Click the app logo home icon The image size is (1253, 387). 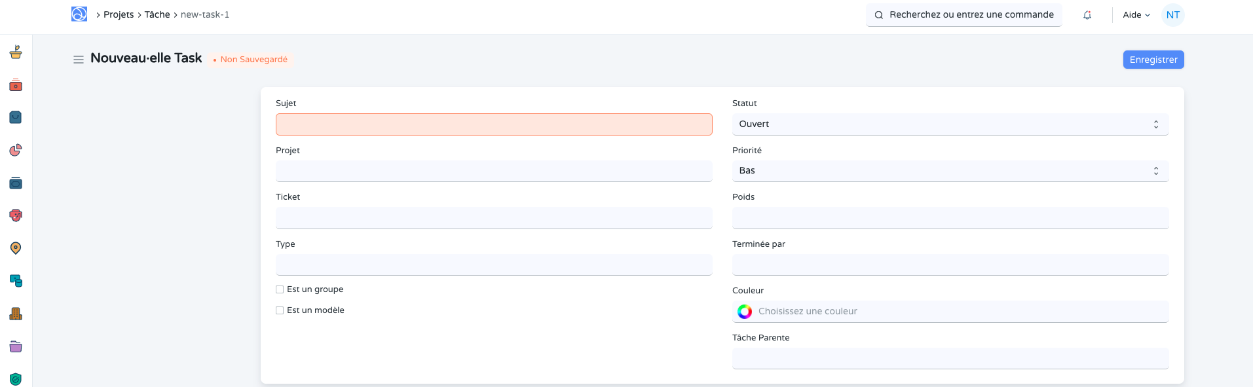tap(79, 14)
